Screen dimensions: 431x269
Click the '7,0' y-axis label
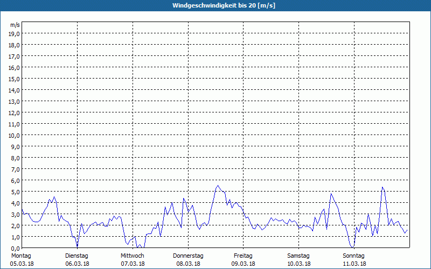[x=16, y=169]
